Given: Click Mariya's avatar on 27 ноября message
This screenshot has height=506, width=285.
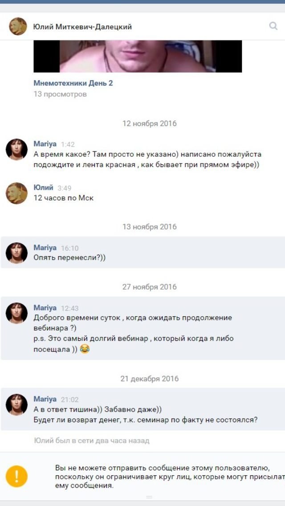Looking at the screenshot, I should pyautogui.click(x=16, y=313).
